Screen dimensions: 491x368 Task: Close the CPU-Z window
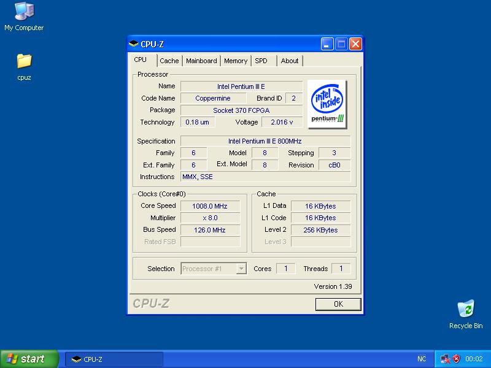click(x=356, y=44)
